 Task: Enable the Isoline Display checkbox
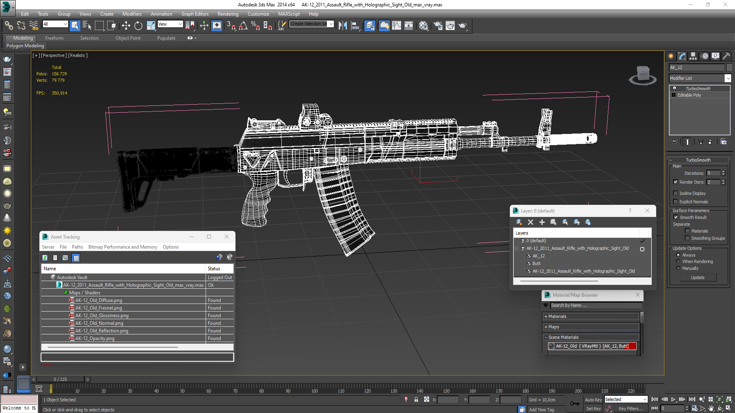tap(676, 193)
